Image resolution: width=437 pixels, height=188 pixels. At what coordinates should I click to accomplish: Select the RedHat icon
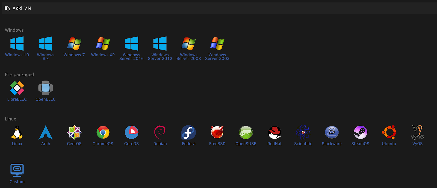[x=274, y=132]
